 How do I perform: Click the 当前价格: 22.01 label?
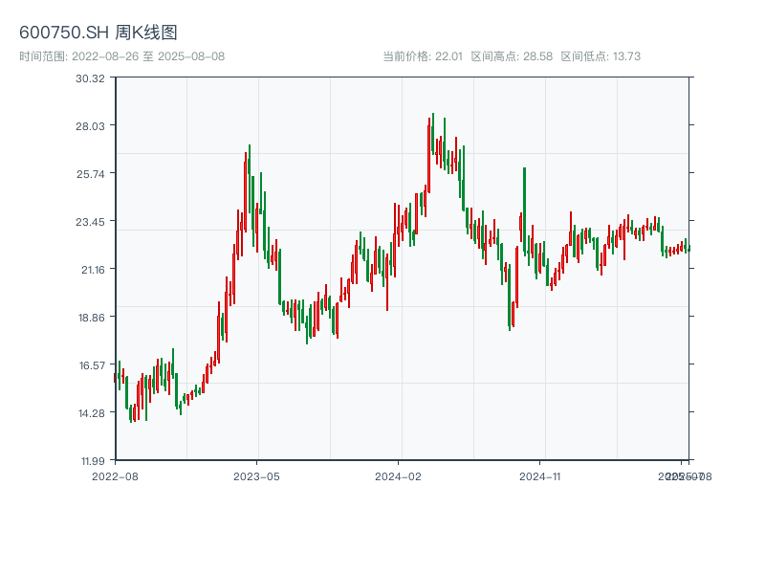point(423,56)
